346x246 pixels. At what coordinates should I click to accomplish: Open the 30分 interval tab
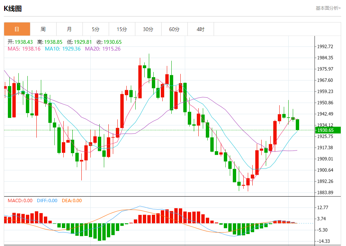pyautogui.click(x=148, y=29)
